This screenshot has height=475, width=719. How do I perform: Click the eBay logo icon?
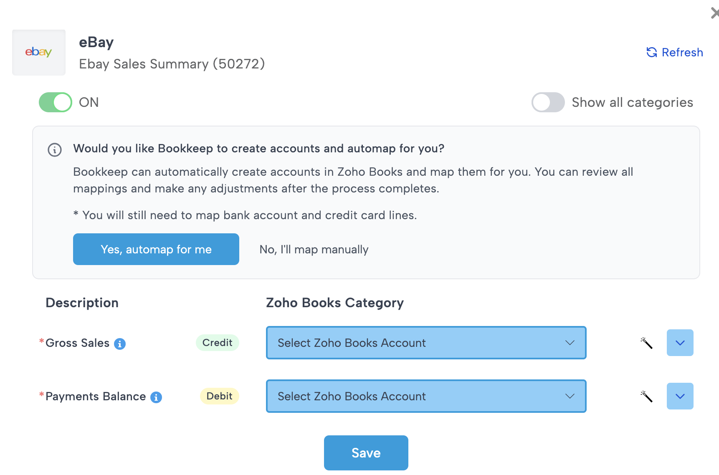pos(38,52)
